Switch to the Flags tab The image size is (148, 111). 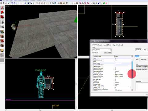(114, 45)
